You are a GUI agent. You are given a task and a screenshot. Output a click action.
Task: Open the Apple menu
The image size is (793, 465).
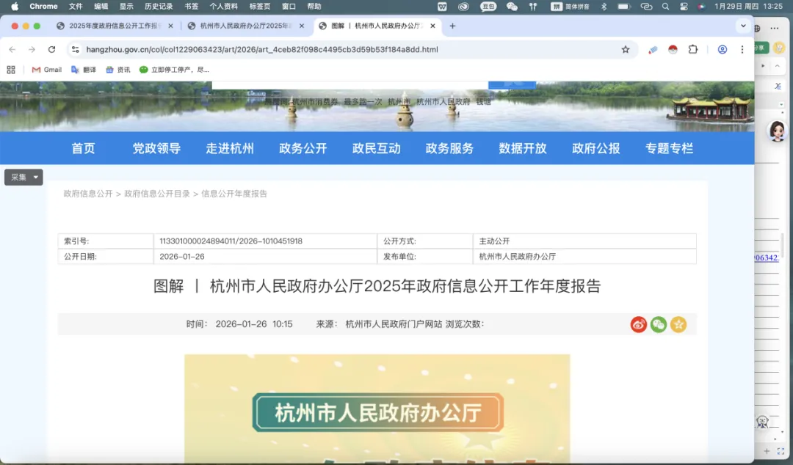point(15,7)
